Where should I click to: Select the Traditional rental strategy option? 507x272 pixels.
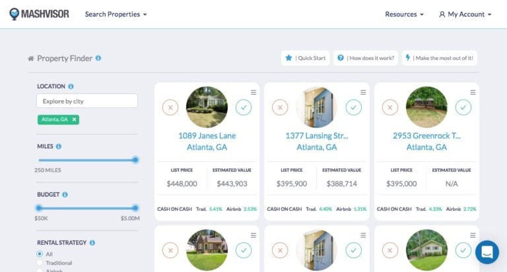40,263
